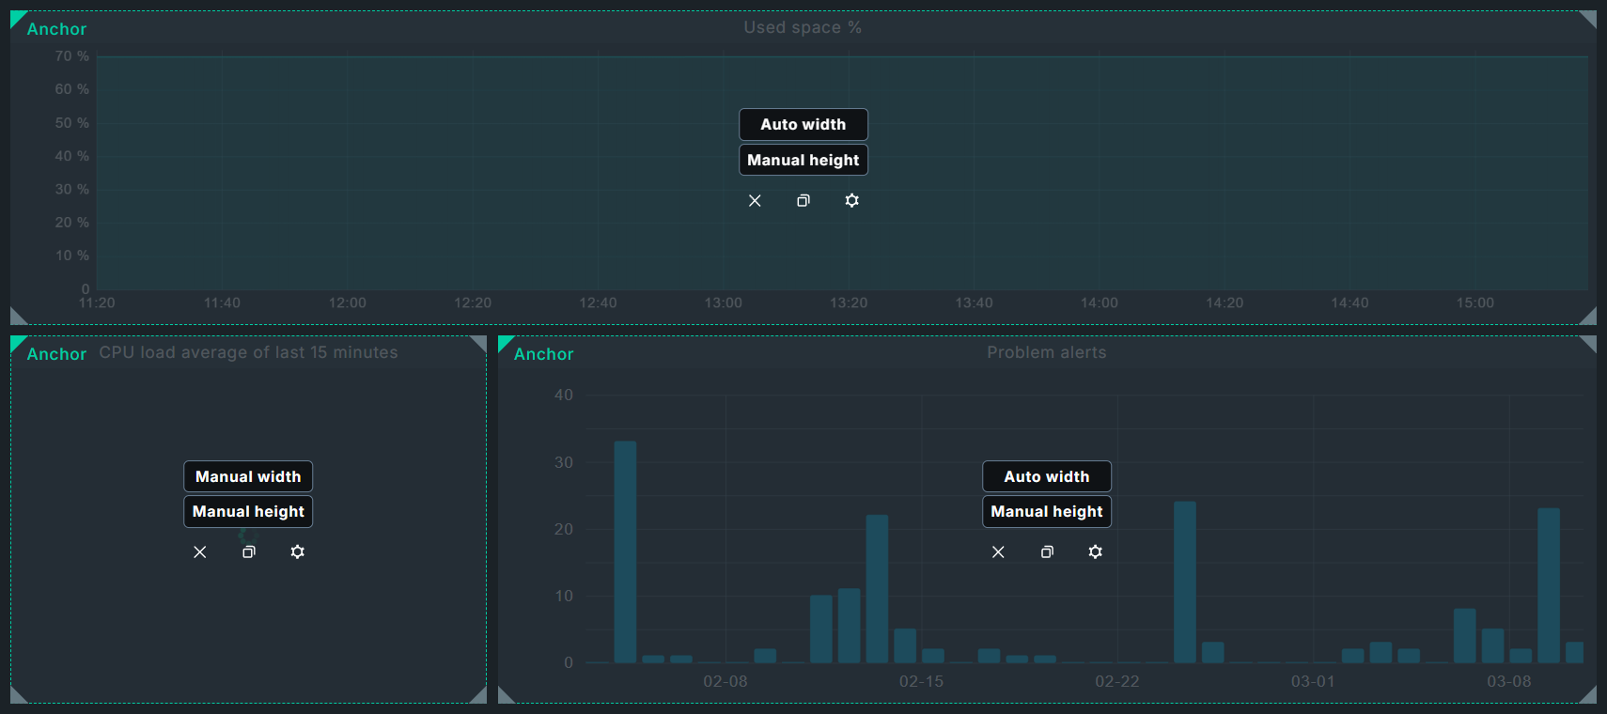Click top-left green corner handle of Problem alerts widget

click(x=504, y=342)
